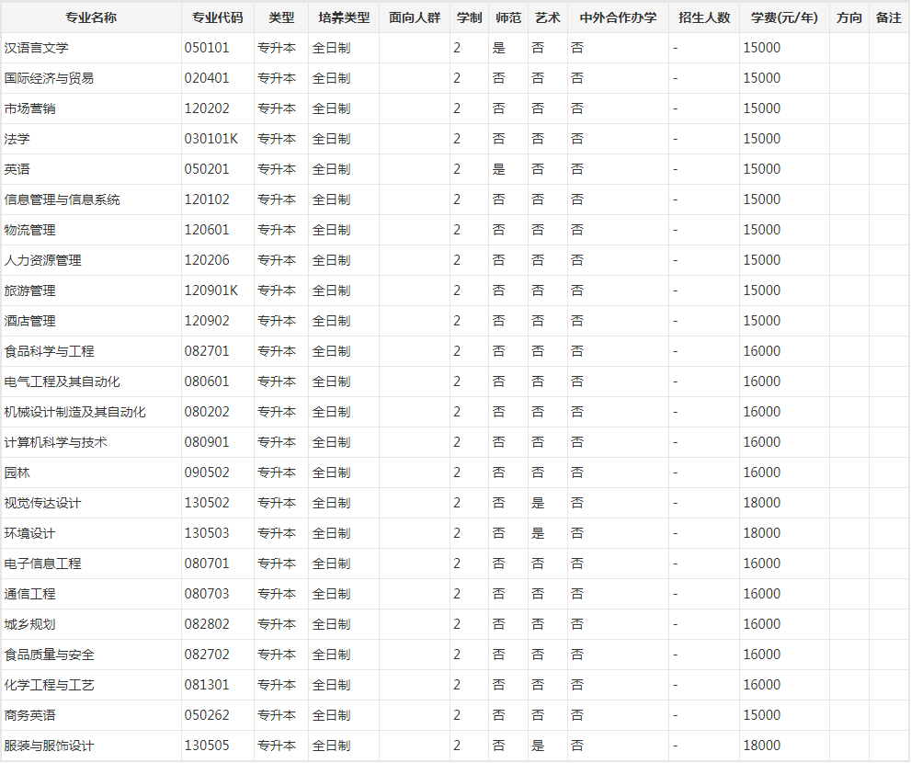Select the 物流管理 major name

pyautogui.click(x=29, y=230)
